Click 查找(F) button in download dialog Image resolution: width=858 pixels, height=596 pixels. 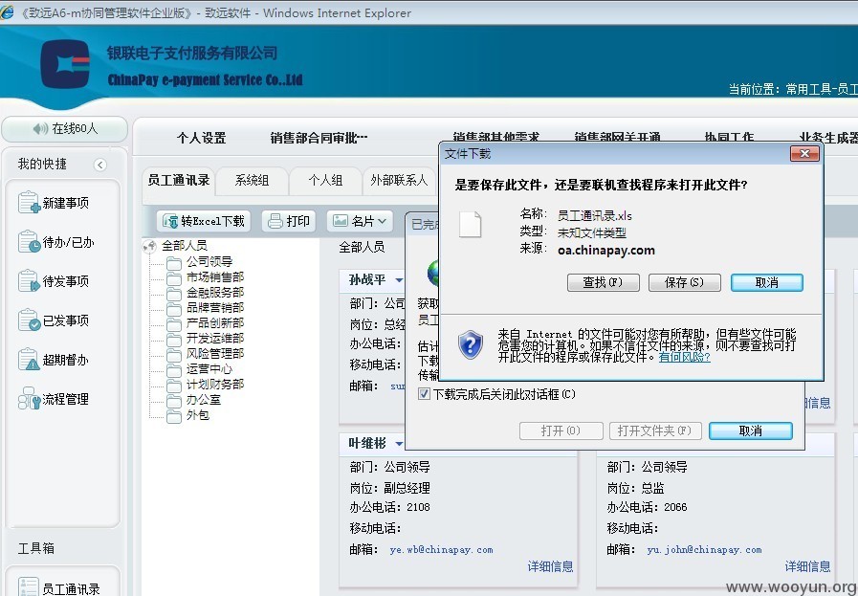[x=603, y=282]
